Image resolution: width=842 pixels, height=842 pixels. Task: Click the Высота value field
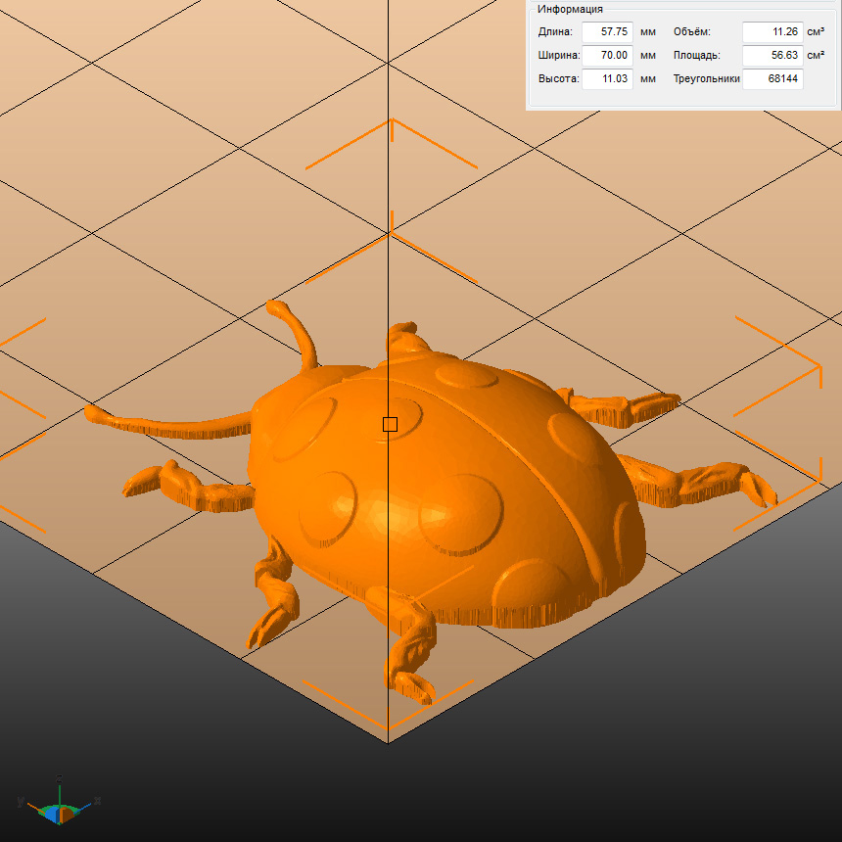pos(607,79)
